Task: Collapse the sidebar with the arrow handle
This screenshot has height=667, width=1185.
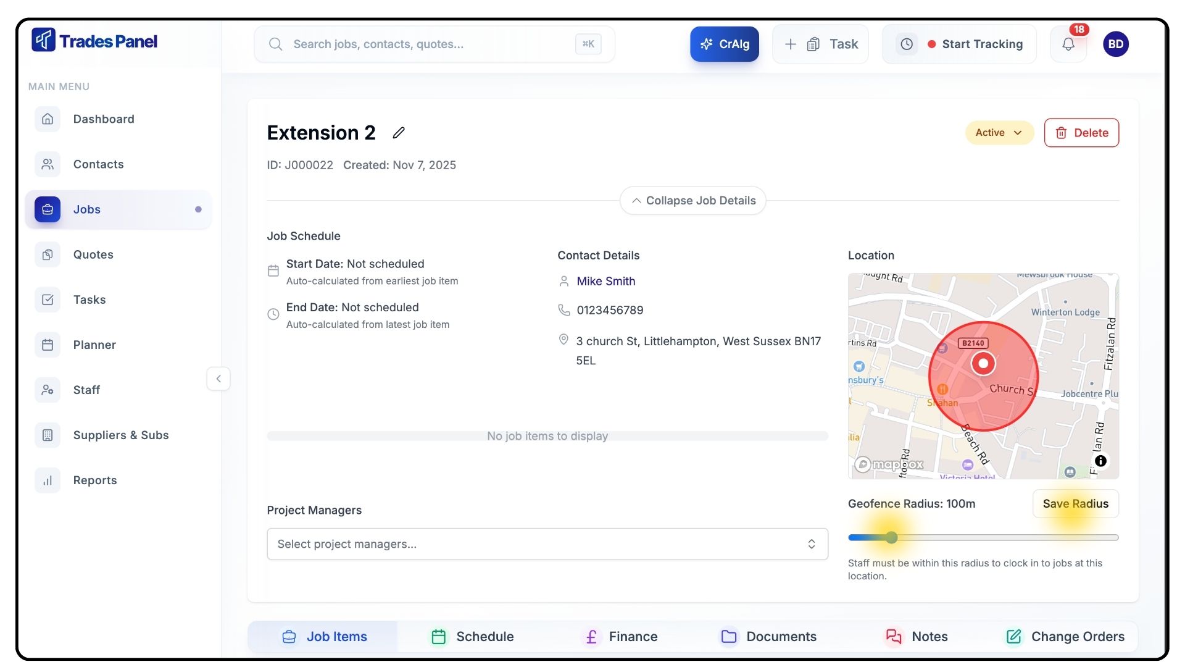Action: 218,379
